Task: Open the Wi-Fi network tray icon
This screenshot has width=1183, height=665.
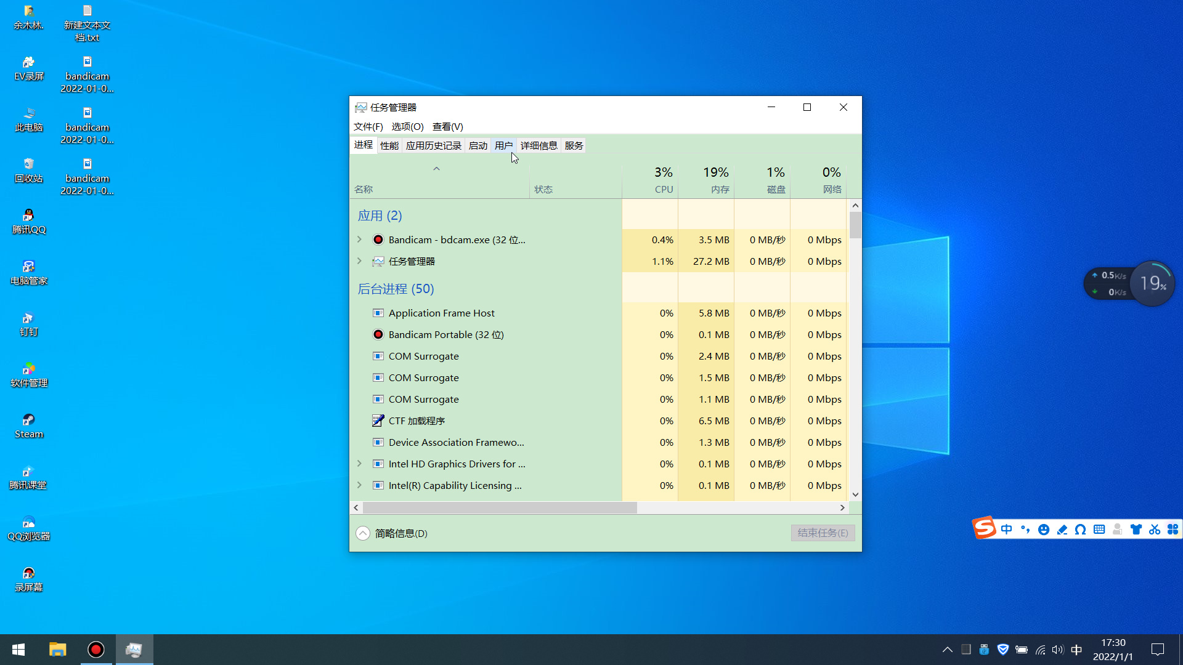Action: click(x=1041, y=650)
